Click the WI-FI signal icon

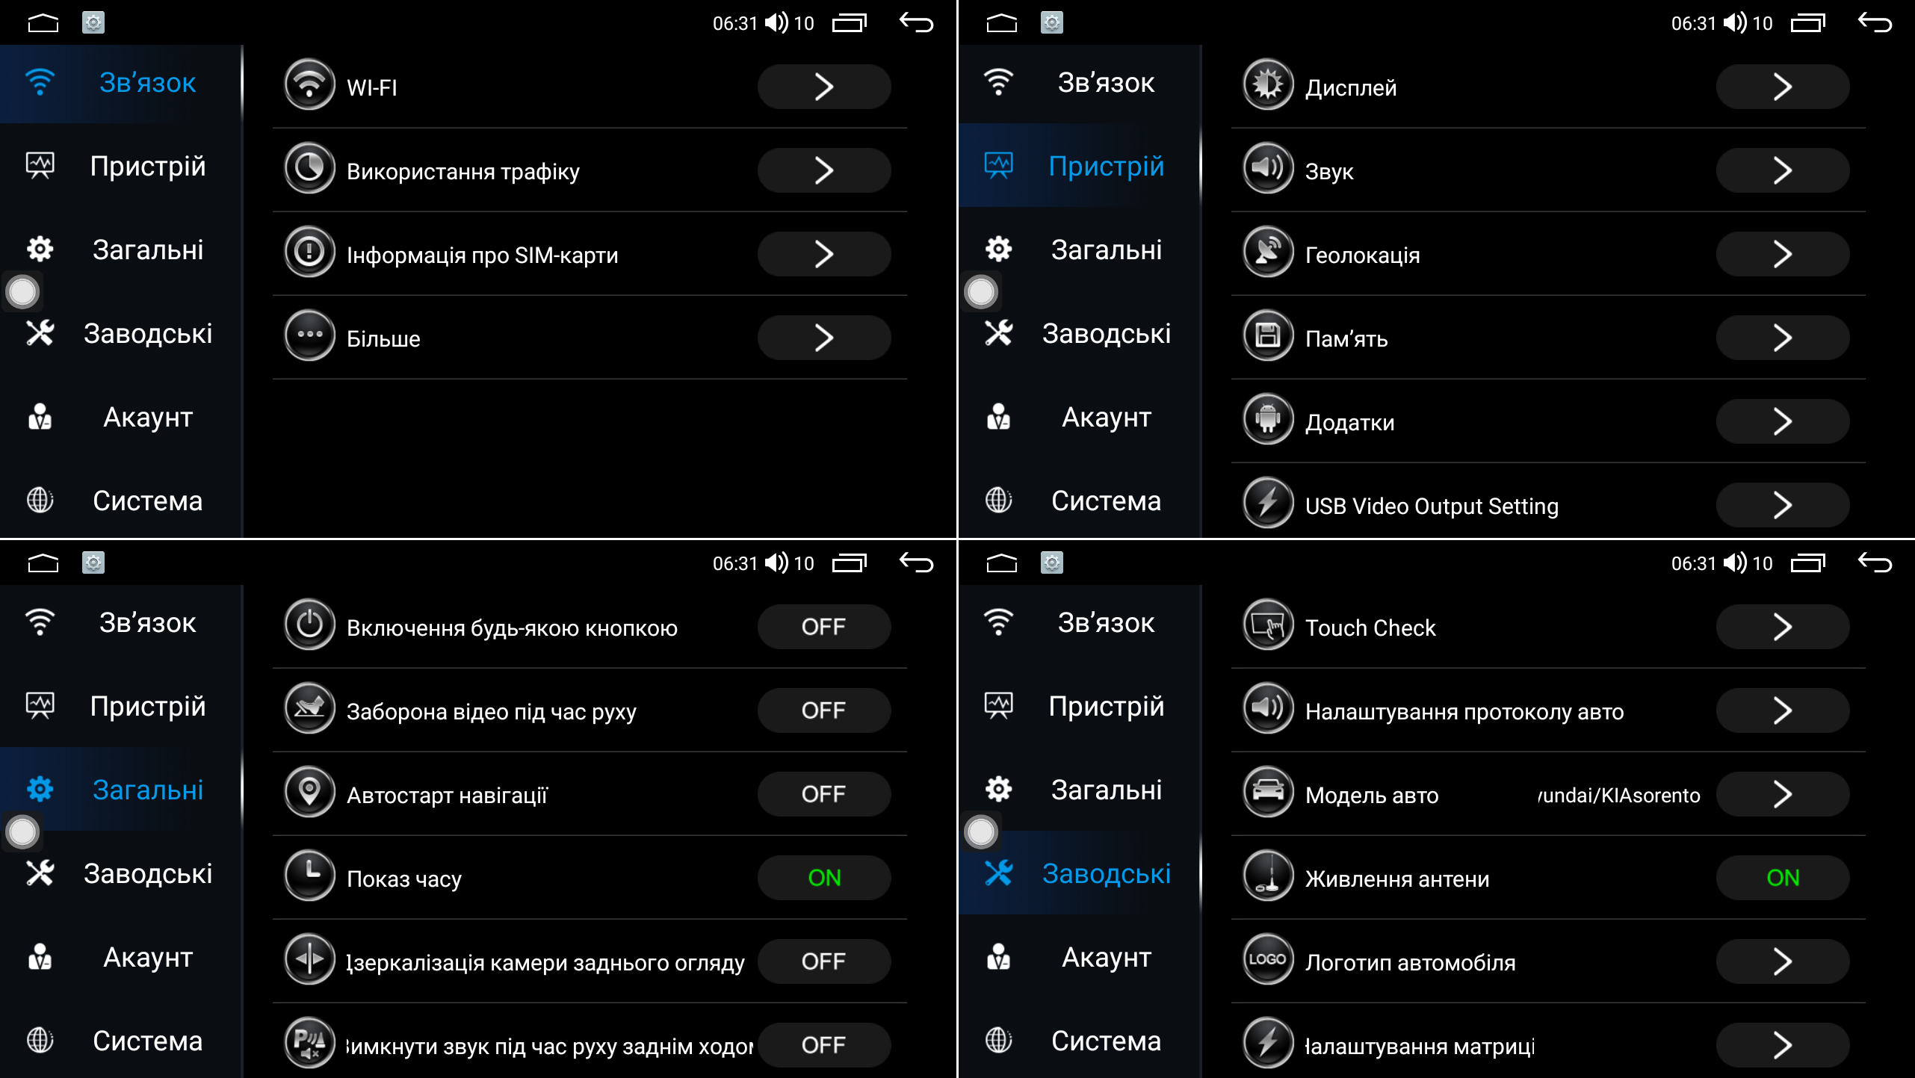309,86
